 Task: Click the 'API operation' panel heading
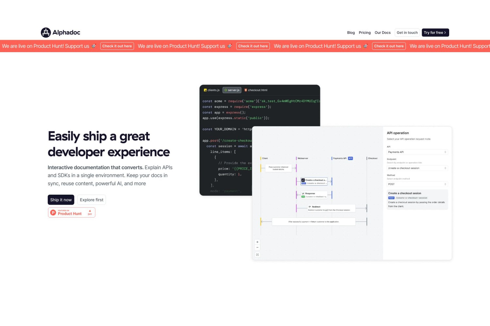(x=398, y=133)
